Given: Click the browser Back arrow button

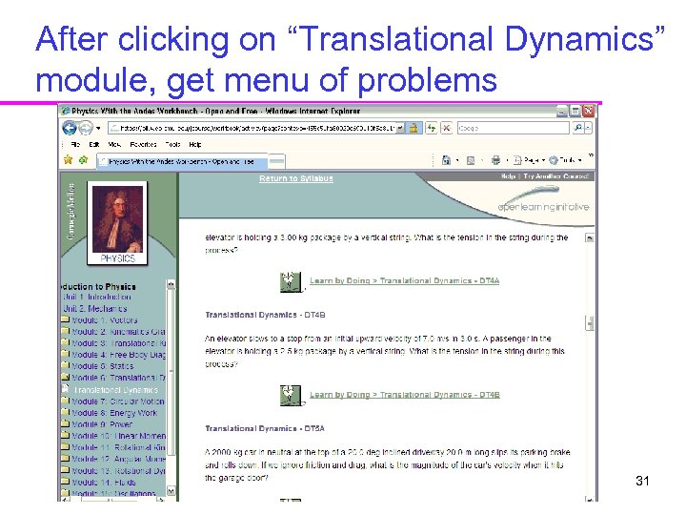Looking at the screenshot, I should 70,128.
